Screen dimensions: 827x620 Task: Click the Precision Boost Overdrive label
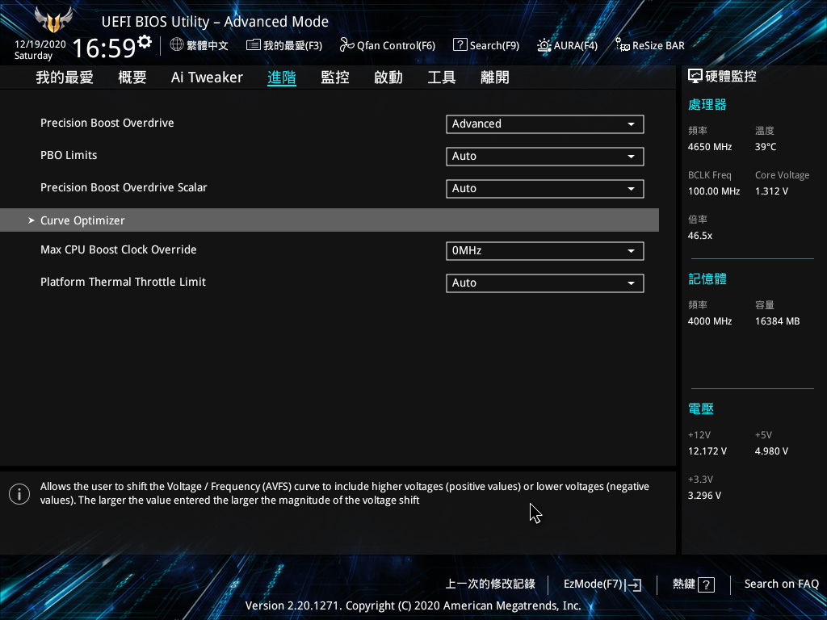[107, 123]
